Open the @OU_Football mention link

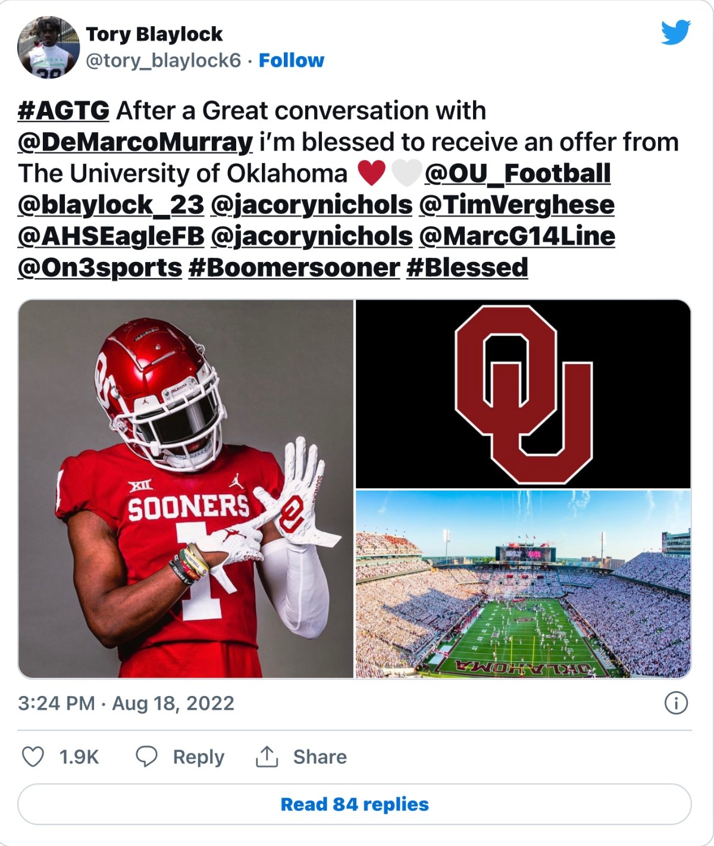pyautogui.click(x=518, y=174)
